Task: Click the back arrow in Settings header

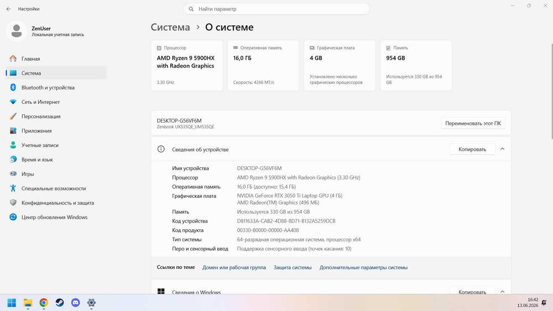Action: 8,9
